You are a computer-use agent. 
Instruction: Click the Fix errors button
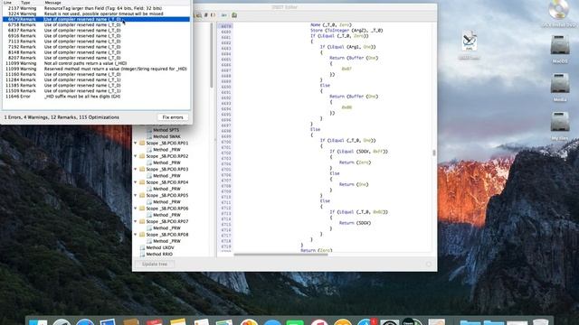(173, 117)
